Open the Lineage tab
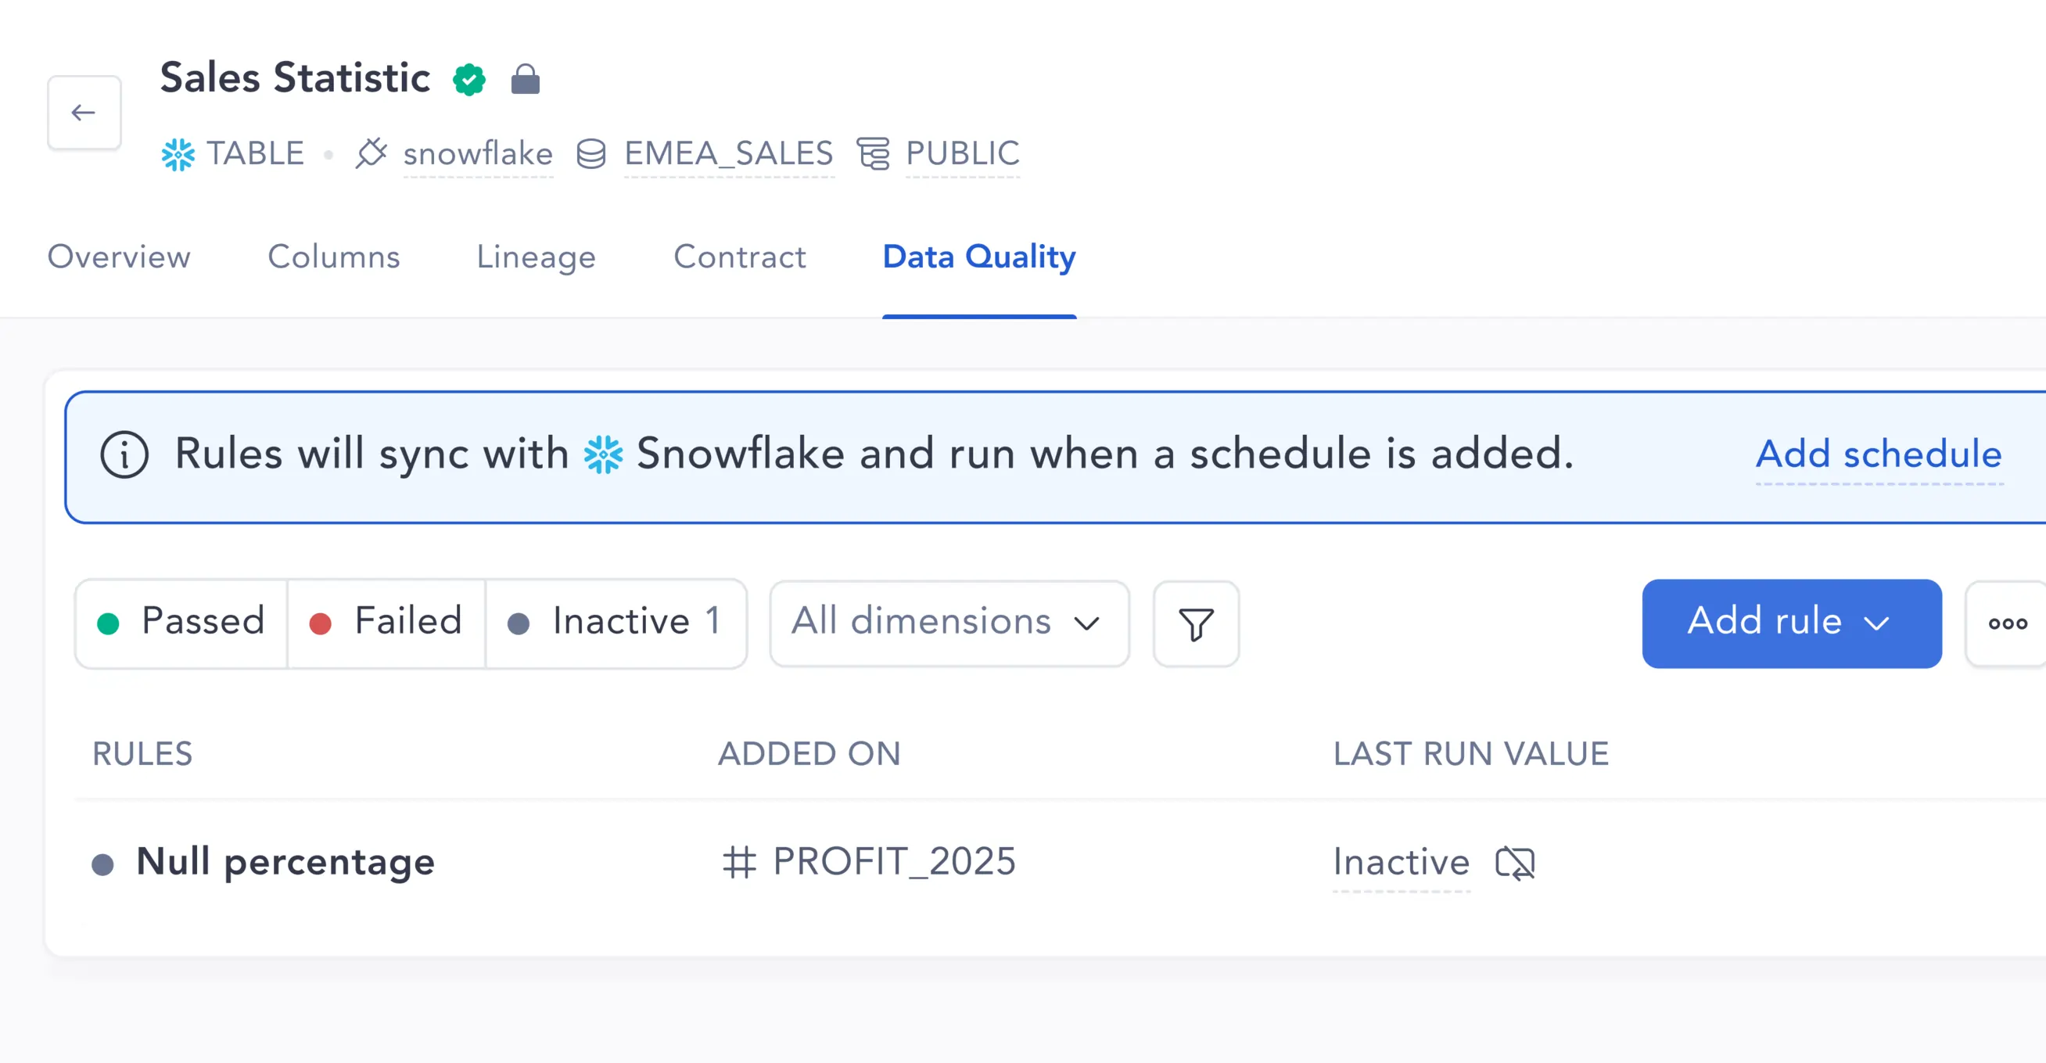2046x1063 pixels. [536, 257]
